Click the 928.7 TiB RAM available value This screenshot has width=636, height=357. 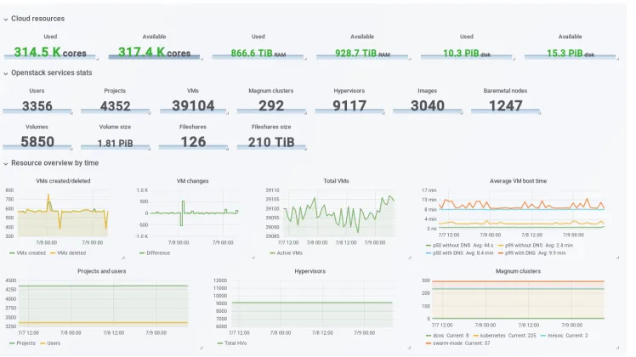362,54
